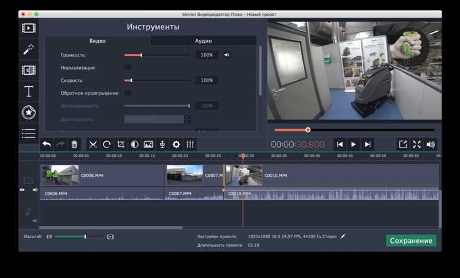This screenshot has width=460, height=278.
Task: Open the audio equalizer sliders icon
Action: pos(190,144)
